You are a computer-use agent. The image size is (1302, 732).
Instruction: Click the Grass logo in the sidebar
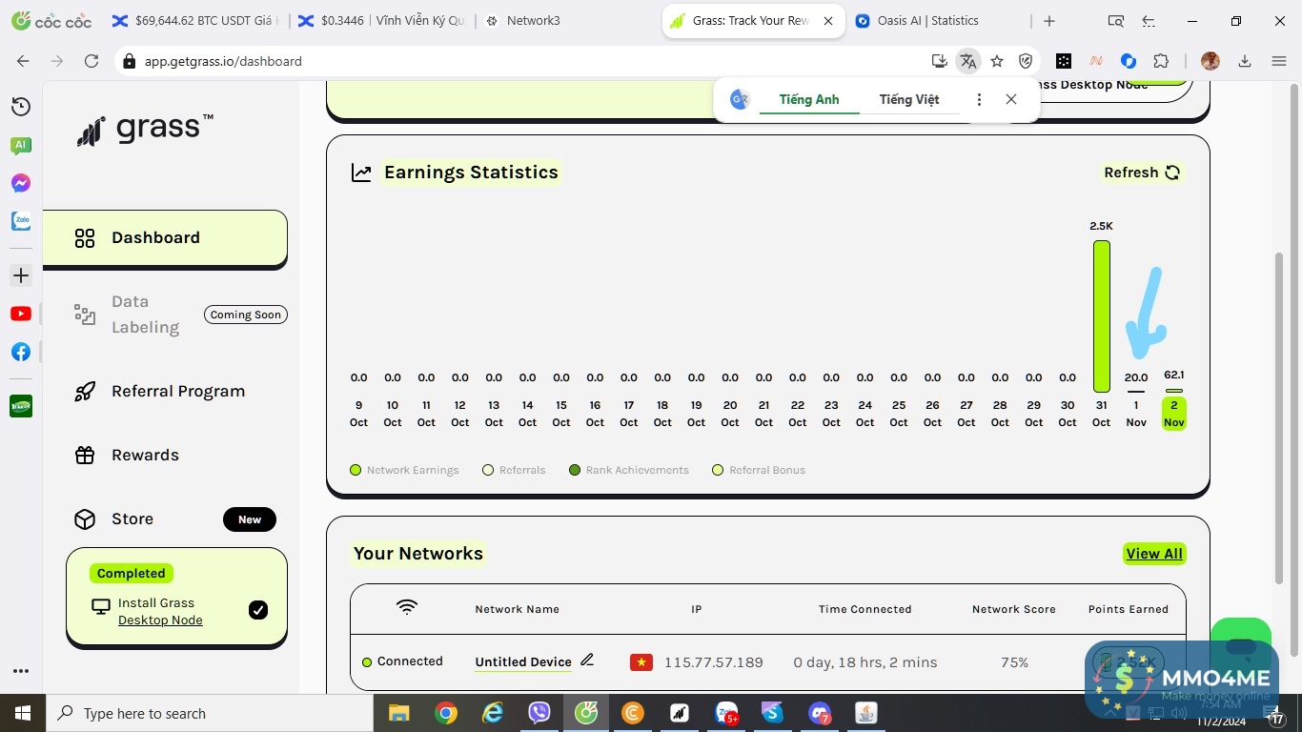(145, 130)
